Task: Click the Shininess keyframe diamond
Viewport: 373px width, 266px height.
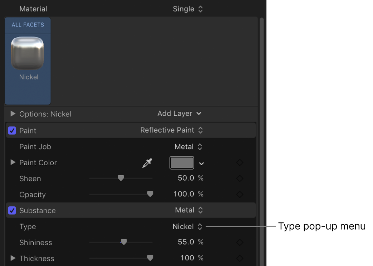Action: (x=240, y=242)
